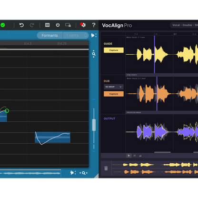Click the GUIDE label

tap(108, 44)
